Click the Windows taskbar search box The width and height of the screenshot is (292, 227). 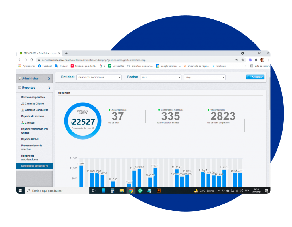tap(57, 191)
